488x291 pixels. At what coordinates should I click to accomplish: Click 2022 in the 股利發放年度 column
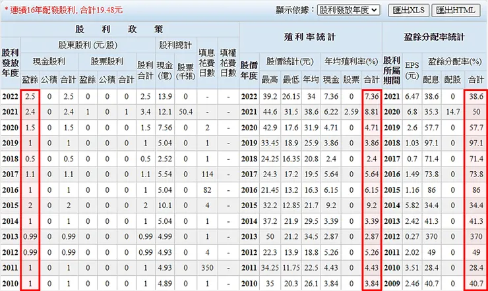(11, 96)
